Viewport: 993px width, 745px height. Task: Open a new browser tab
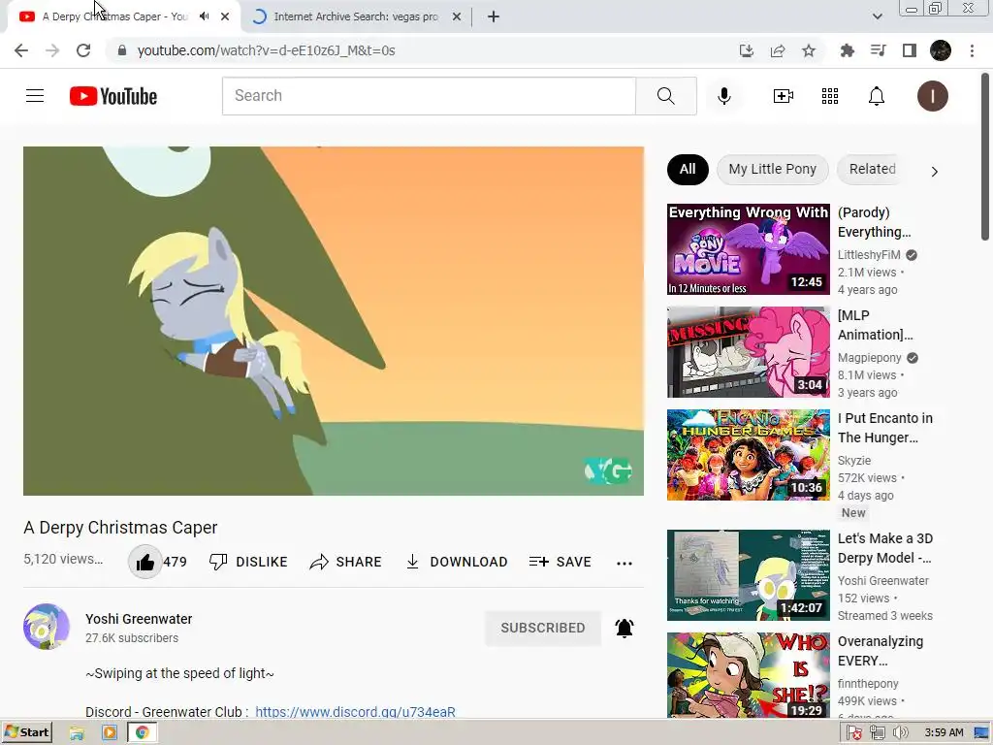(x=494, y=17)
